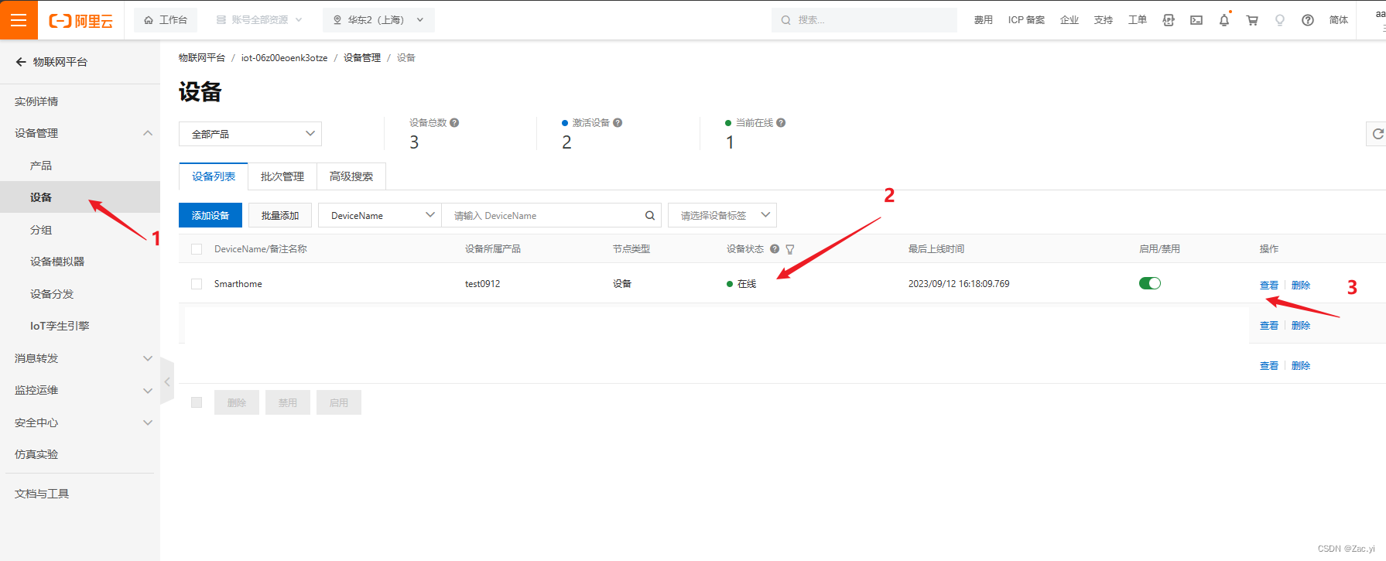Click the 批量添加 button
Viewport: 1386px width, 561px height.
pos(280,215)
